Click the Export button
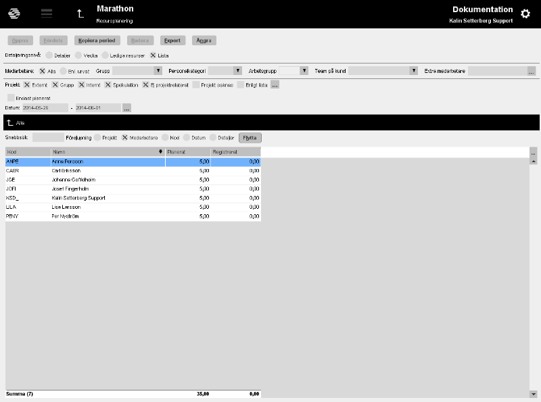The width and height of the screenshot is (541, 402). pyautogui.click(x=172, y=41)
